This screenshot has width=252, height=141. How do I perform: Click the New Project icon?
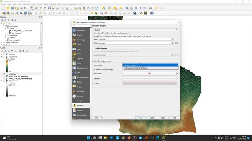4,8
